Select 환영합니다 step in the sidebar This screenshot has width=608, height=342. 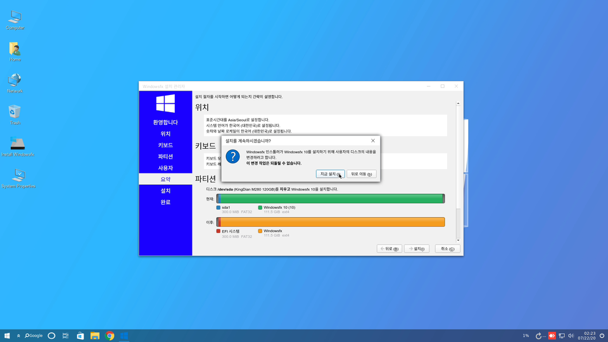click(165, 122)
